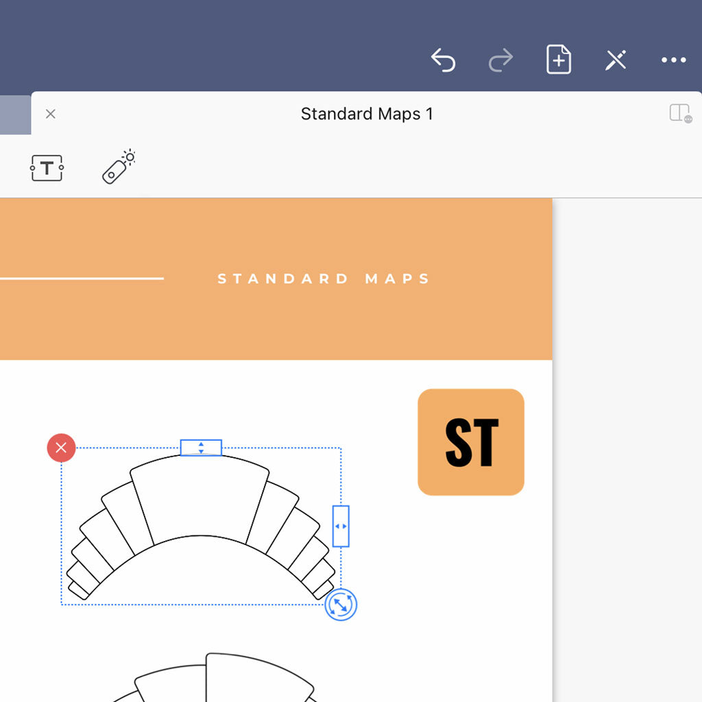Delete the selected map with the red X
This screenshot has width=702, height=702.
(60, 448)
